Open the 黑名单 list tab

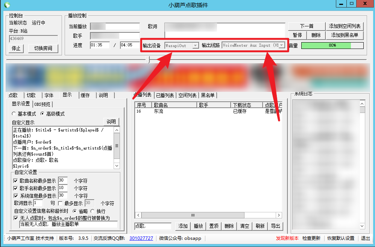pos(208,95)
